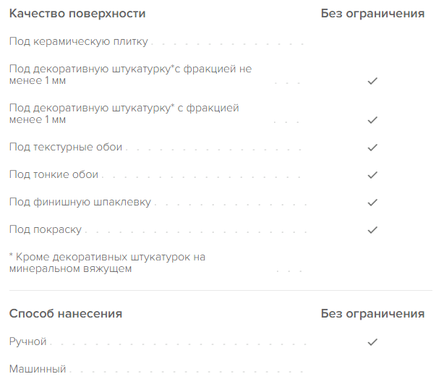Select the 'Под текстурные обои' row label

coord(66,148)
